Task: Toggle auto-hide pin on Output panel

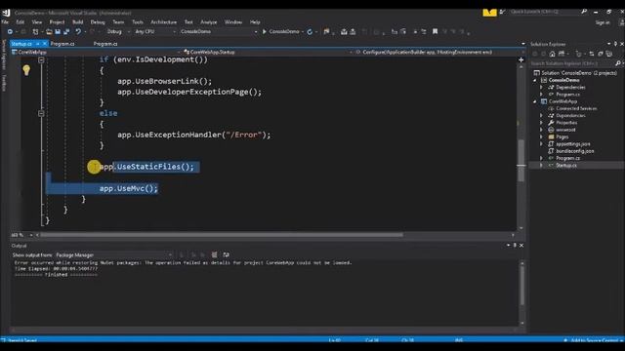Action: click(515, 245)
